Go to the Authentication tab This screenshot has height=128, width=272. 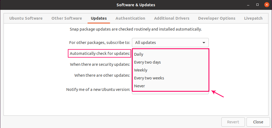point(130,18)
